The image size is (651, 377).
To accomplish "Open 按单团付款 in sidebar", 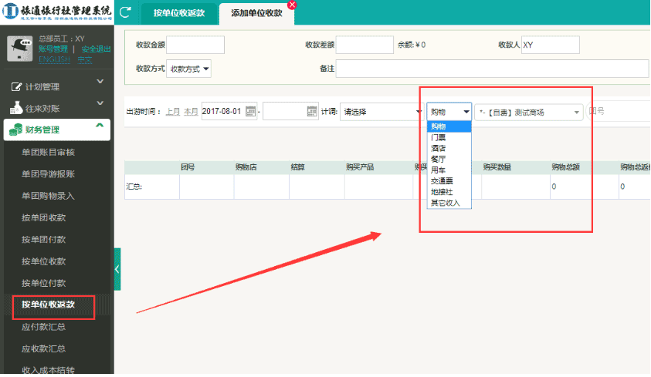I will pyautogui.click(x=43, y=240).
